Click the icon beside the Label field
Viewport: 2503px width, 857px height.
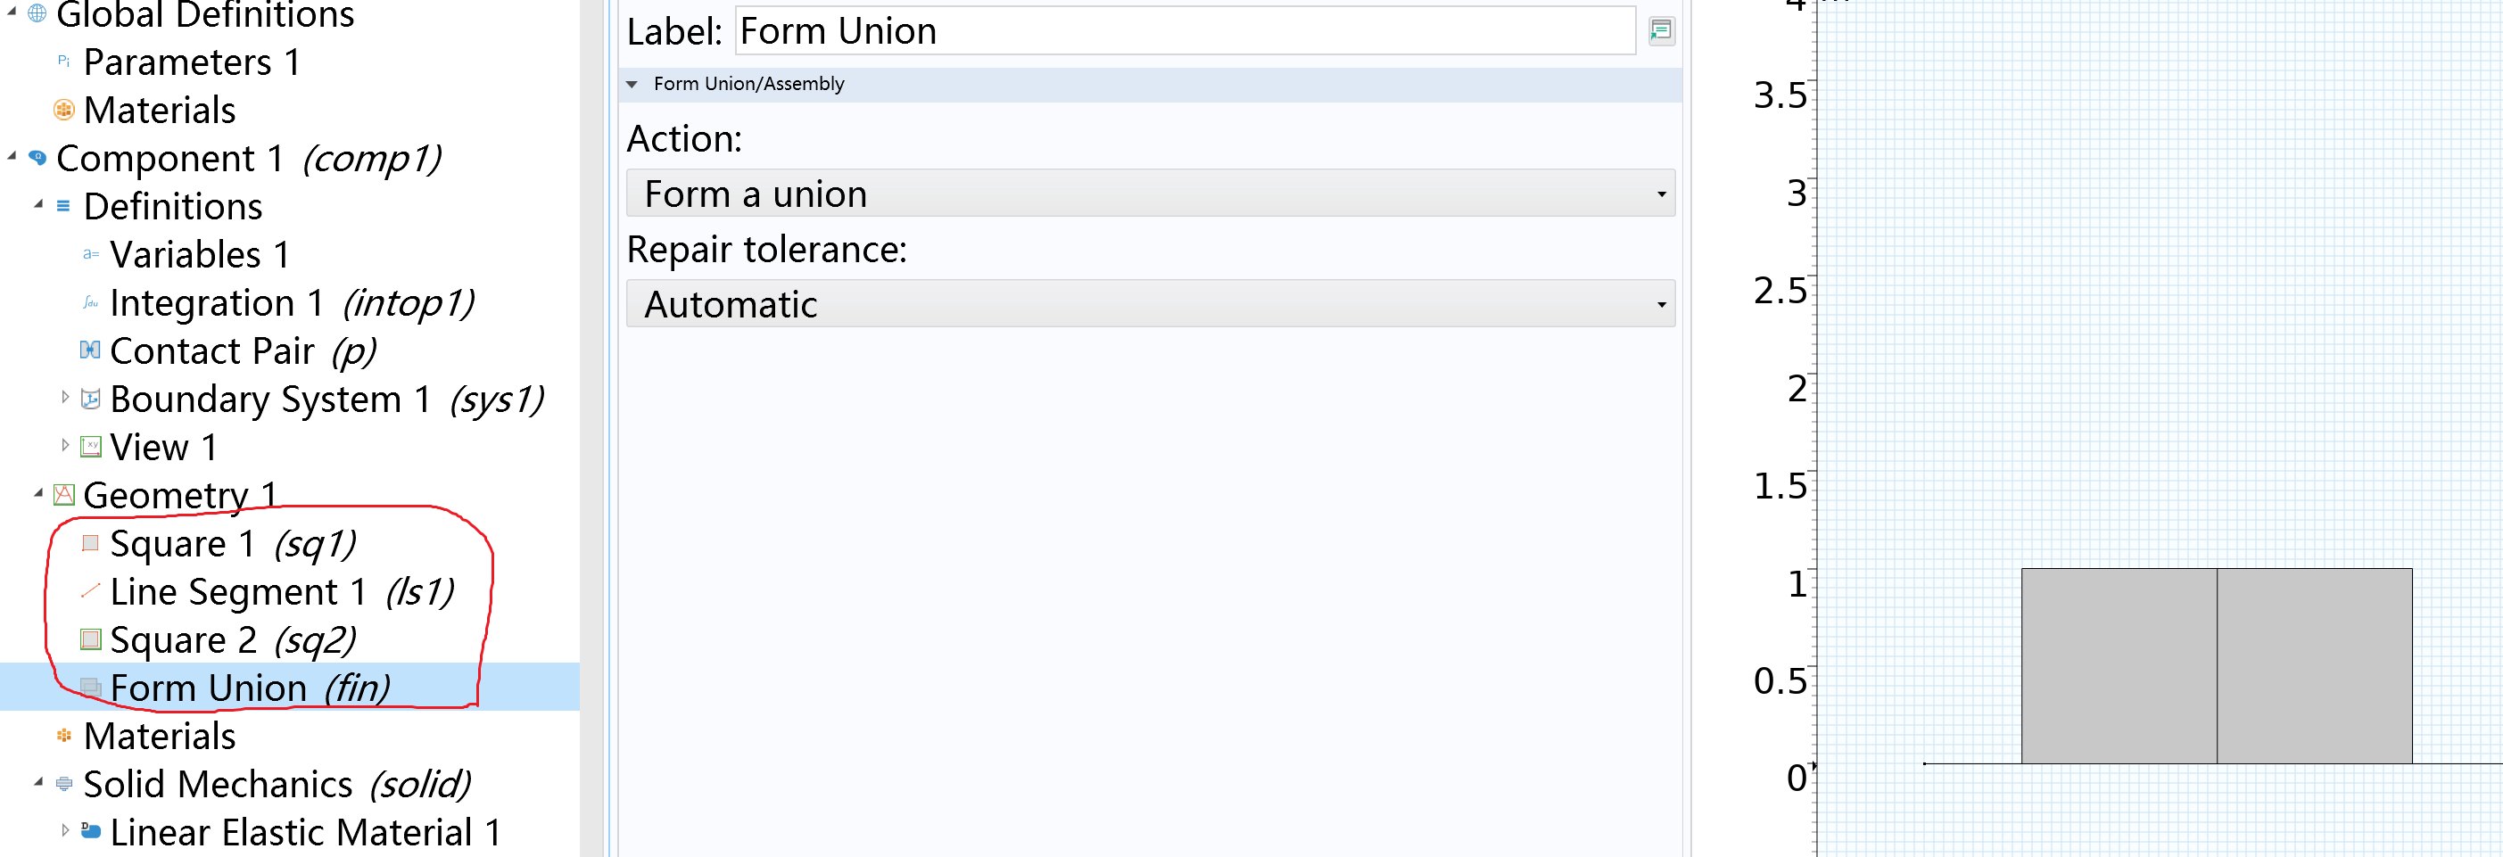click(1662, 31)
